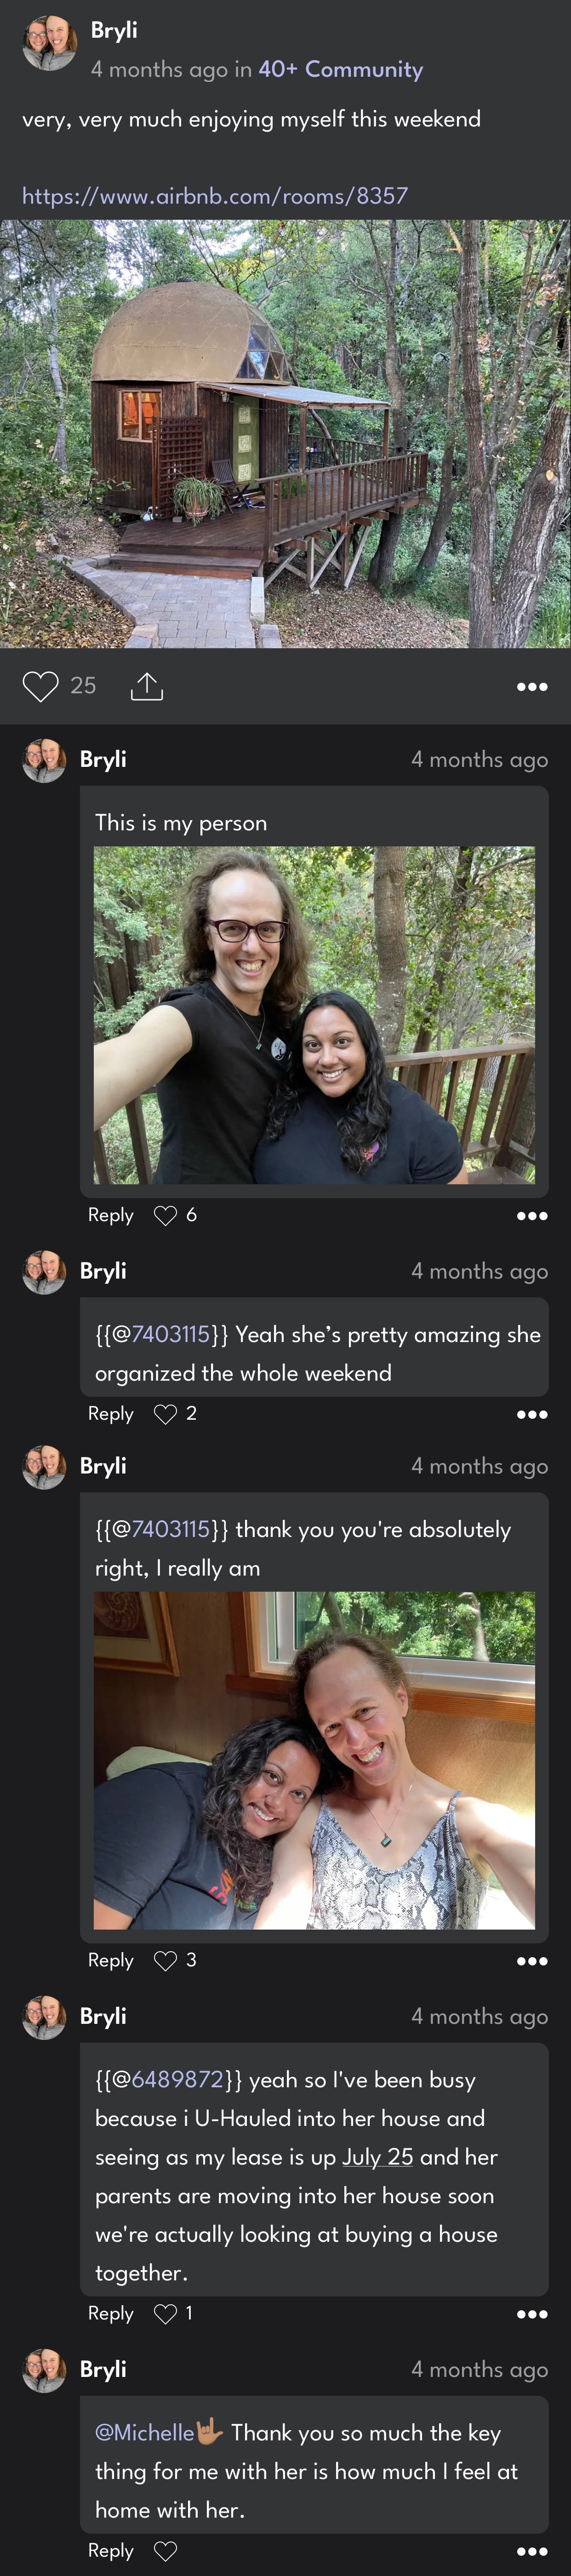Heart the 'This is my person' comment

(165, 1215)
